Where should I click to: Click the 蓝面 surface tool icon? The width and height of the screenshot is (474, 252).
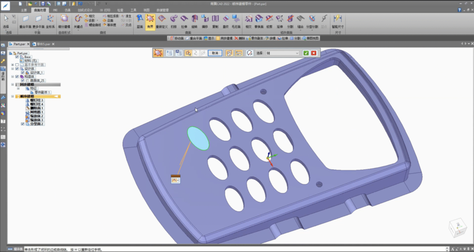point(139,21)
